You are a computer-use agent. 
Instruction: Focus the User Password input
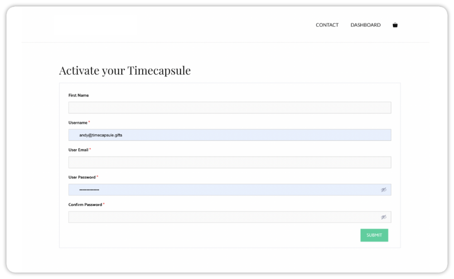pos(222,190)
